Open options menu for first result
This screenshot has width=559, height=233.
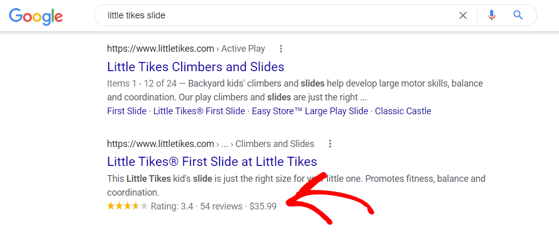click(x=281, y=49)
